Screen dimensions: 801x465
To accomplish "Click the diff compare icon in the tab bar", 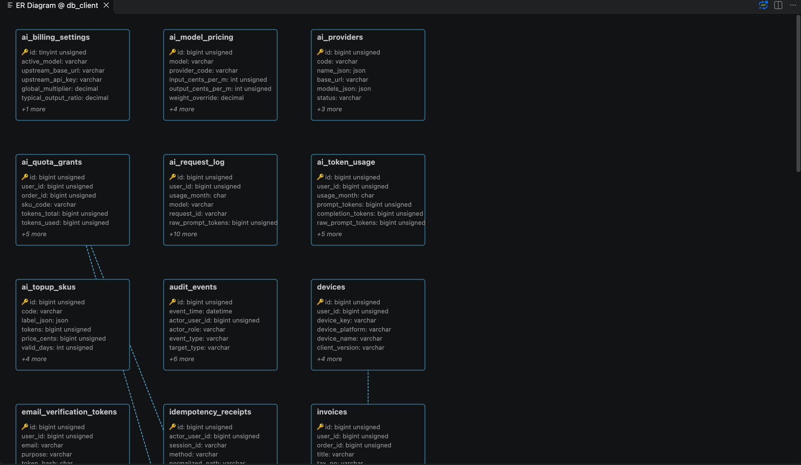I will pyautogui.click(x=763, y=5).
